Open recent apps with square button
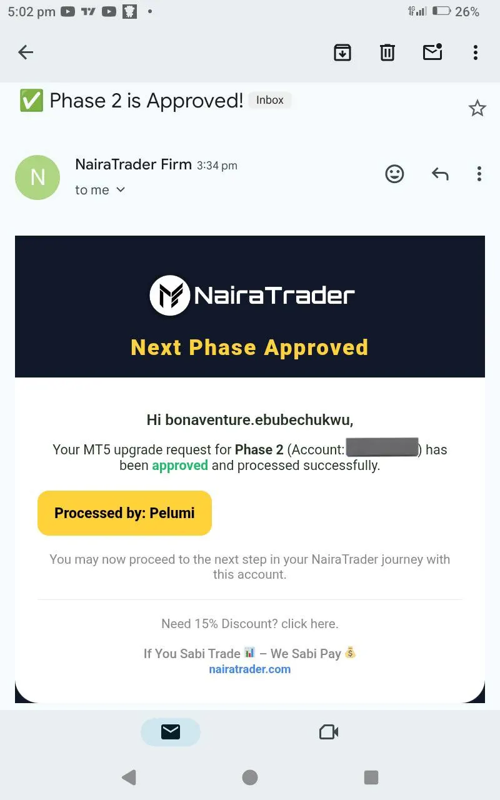Screen dimensions: 500x800 coord(371,777)
